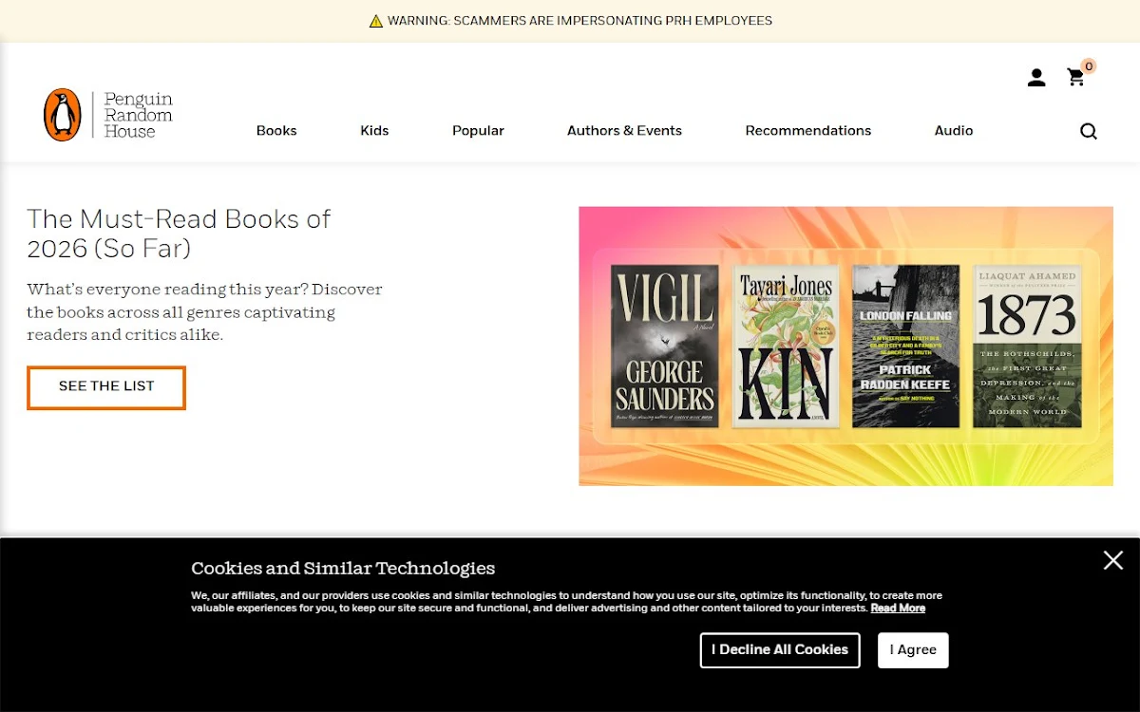1140x712 pixels.
Task: Click the search magnifier icon
Action: pyautogui.click(x=1089, y=131)
